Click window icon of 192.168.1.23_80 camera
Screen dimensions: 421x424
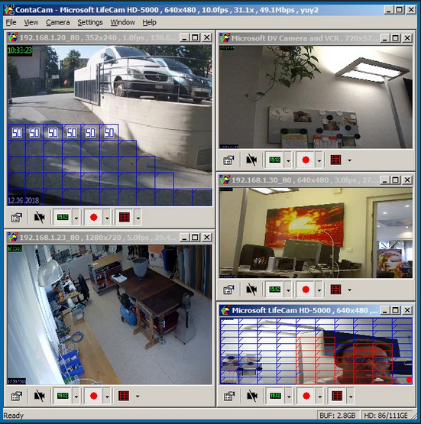(x=13, y=237)
